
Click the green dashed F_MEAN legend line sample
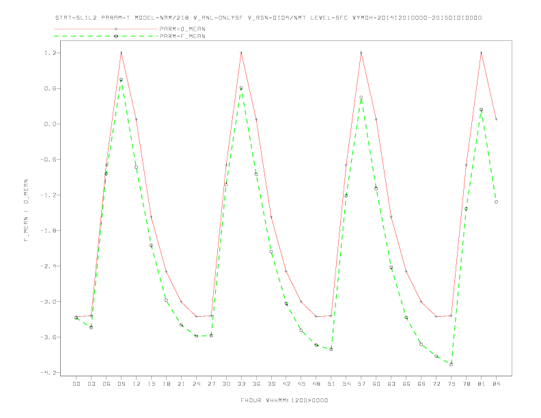click(x=106, y=36)
